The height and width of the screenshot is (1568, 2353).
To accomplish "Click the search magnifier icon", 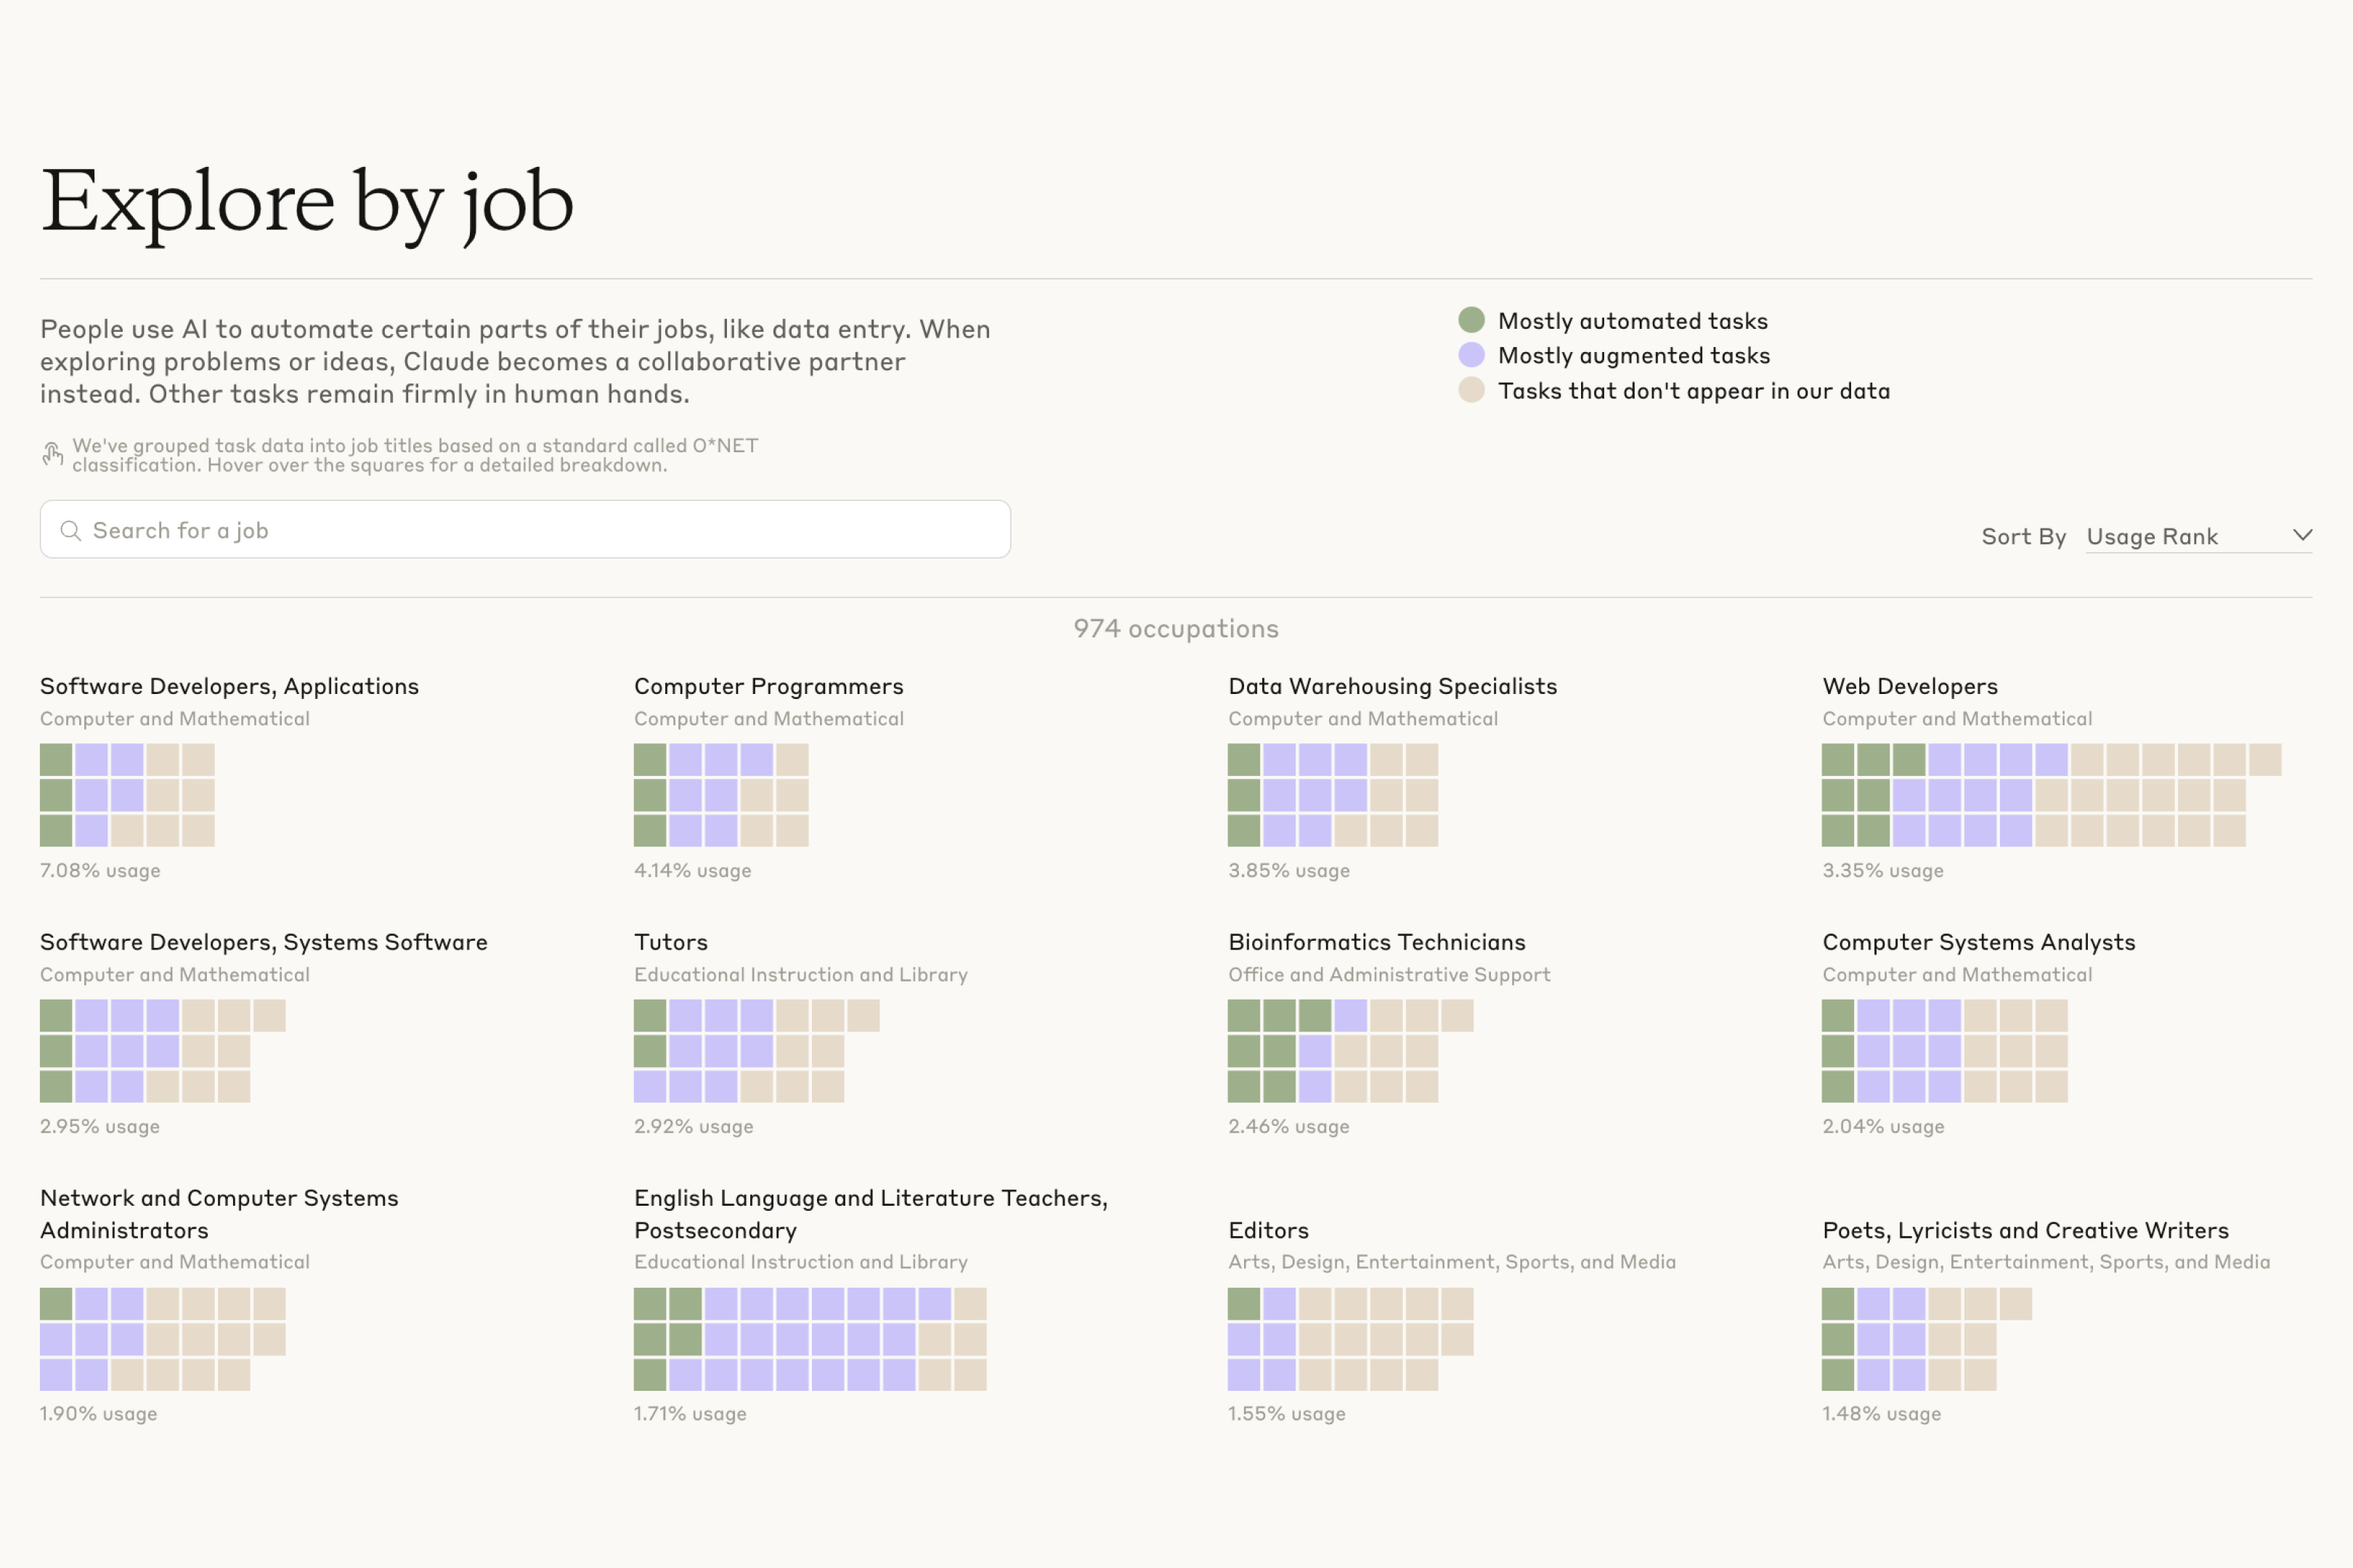I will tap(70, 530).
